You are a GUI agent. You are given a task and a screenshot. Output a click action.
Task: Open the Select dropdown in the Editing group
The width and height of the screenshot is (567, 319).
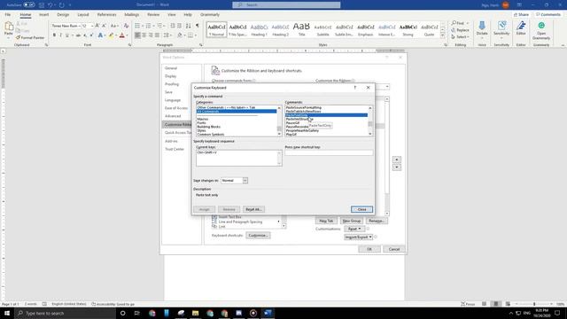(460, 37)
